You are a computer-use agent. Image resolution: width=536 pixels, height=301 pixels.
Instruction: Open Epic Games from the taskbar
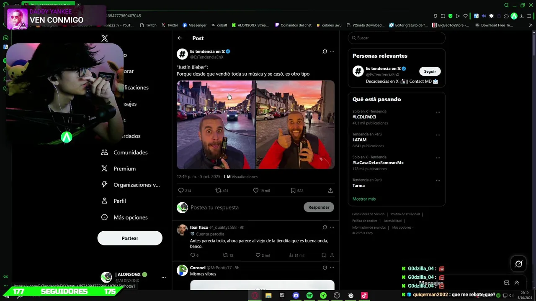click(282, 296)
